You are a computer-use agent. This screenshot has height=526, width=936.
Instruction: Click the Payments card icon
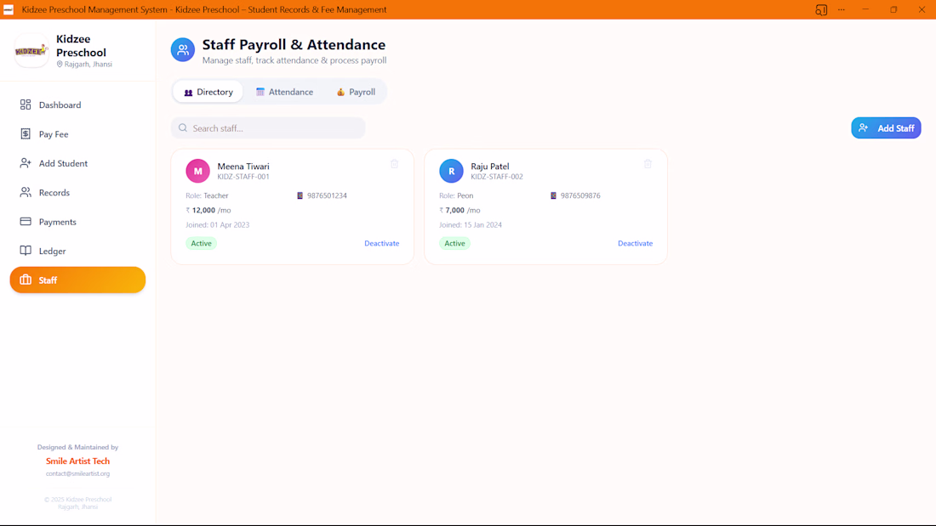coord(26,222)
